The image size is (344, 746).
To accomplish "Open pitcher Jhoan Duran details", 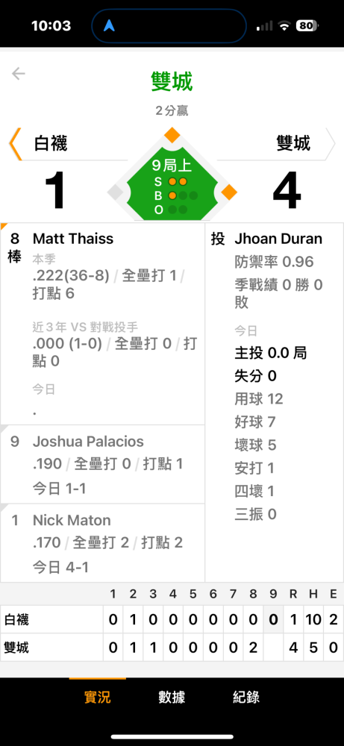I will [275, 402].
